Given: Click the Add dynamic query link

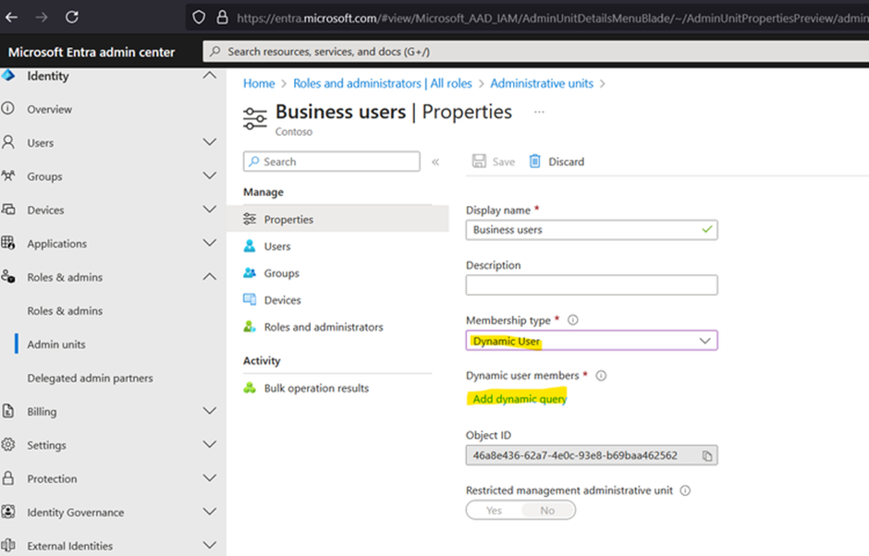Looking at the screenshot, I should 520,399.
